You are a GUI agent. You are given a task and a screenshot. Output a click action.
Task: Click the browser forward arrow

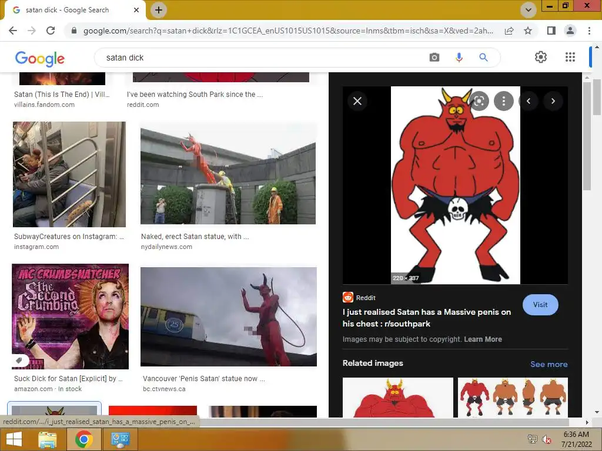tap(32, 31)
